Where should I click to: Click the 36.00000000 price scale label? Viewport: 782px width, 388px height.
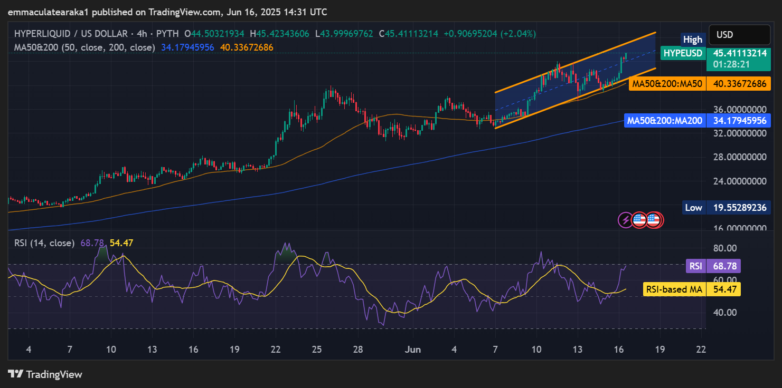tap(739, 109)
